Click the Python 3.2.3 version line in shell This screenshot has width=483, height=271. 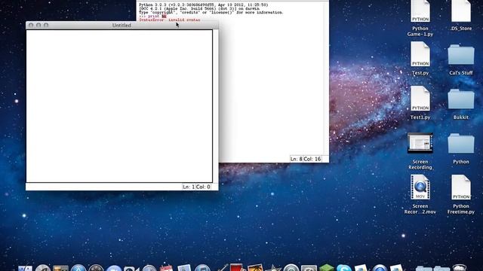pyautogui.click(x=203, y=5)
